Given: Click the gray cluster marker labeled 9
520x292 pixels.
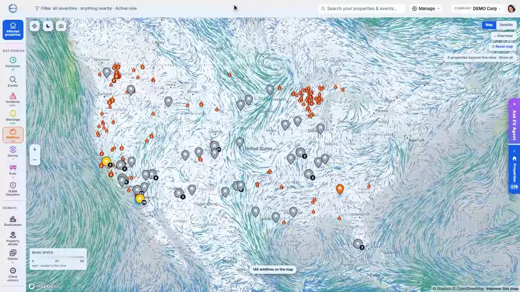Looking at the screenshot, I should coord(152,174).
